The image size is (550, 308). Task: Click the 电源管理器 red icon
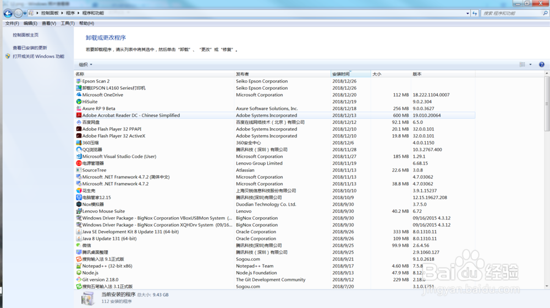pyautogui.click(x=79, y=163)
